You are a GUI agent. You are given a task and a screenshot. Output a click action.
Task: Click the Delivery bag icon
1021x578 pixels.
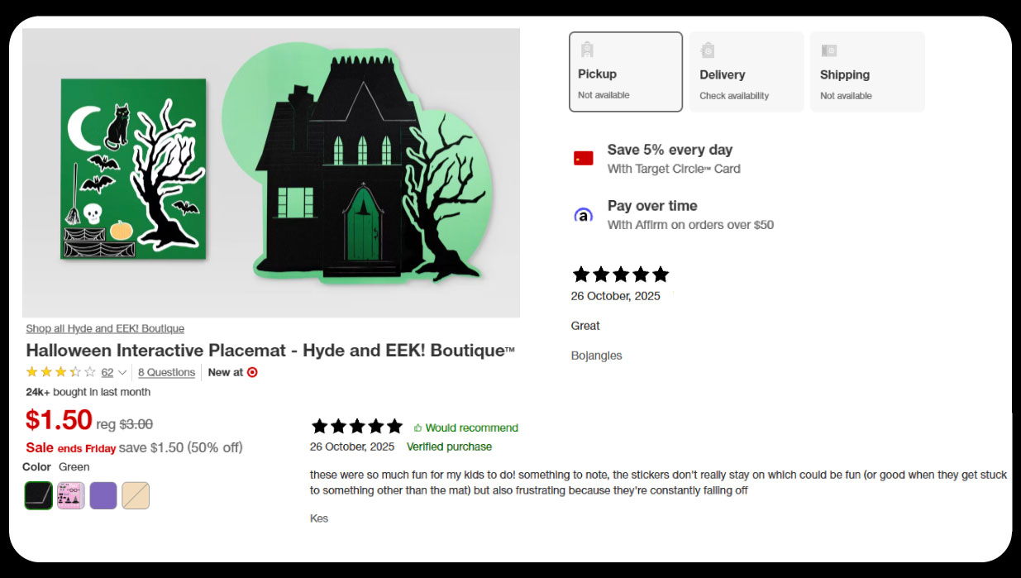pyautogui.click(x=708, y=50)
